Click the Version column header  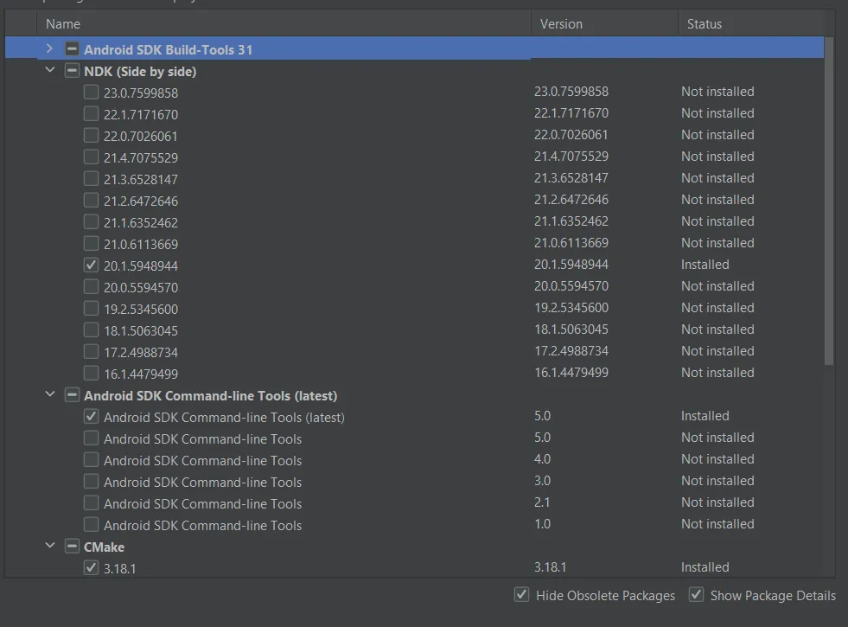pyautogui.click(x=604, y=24)
